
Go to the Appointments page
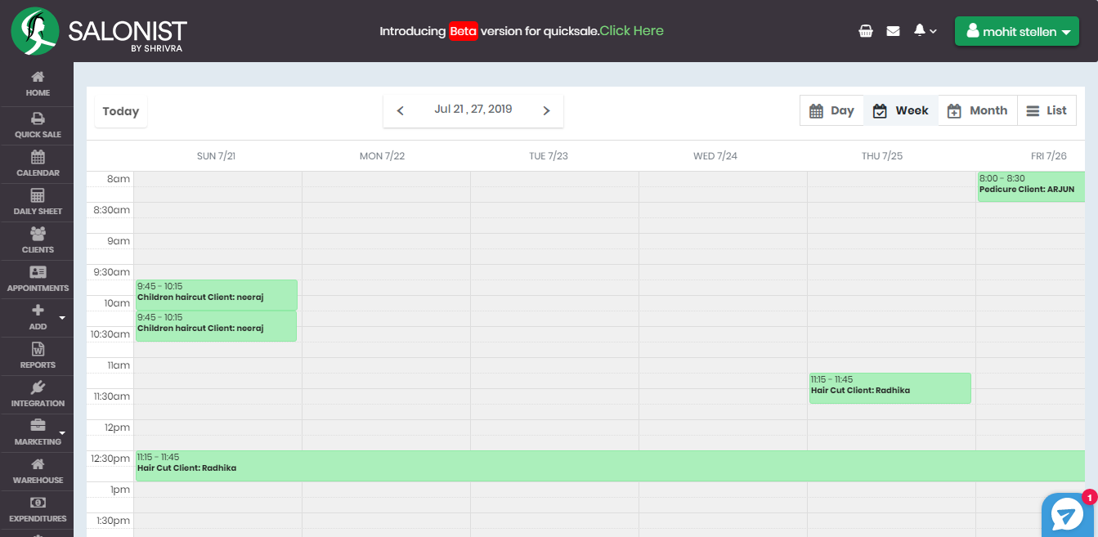[x=37, y=279]
